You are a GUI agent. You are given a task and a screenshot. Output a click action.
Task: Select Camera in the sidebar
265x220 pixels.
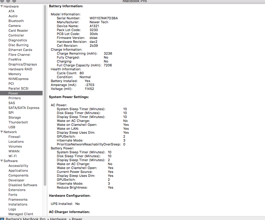(x=14, y=26)
